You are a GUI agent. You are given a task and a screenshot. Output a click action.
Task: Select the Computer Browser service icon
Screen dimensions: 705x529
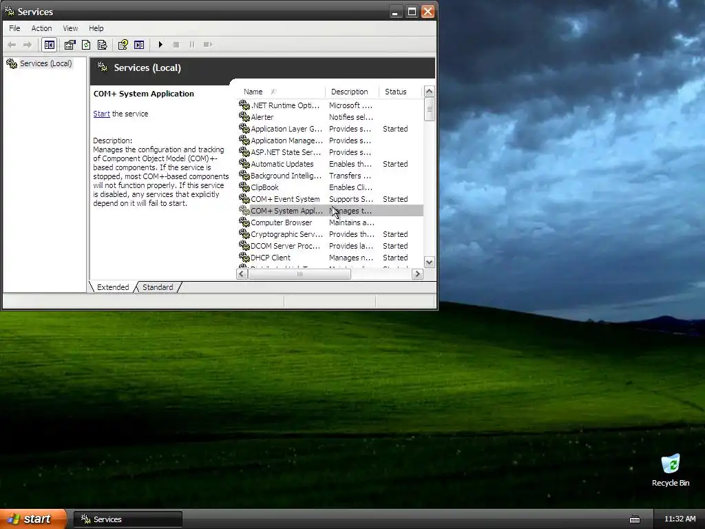(244, 222)
